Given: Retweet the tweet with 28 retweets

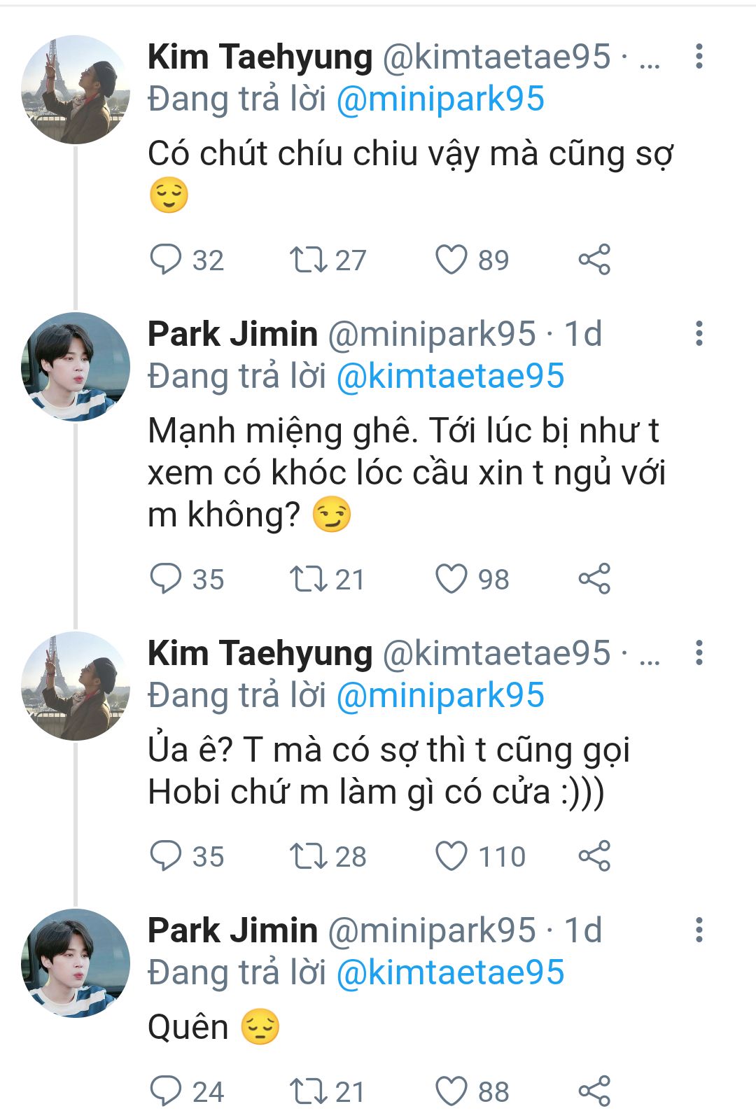Looking at the screenshot, I should [x=309, y=856].
